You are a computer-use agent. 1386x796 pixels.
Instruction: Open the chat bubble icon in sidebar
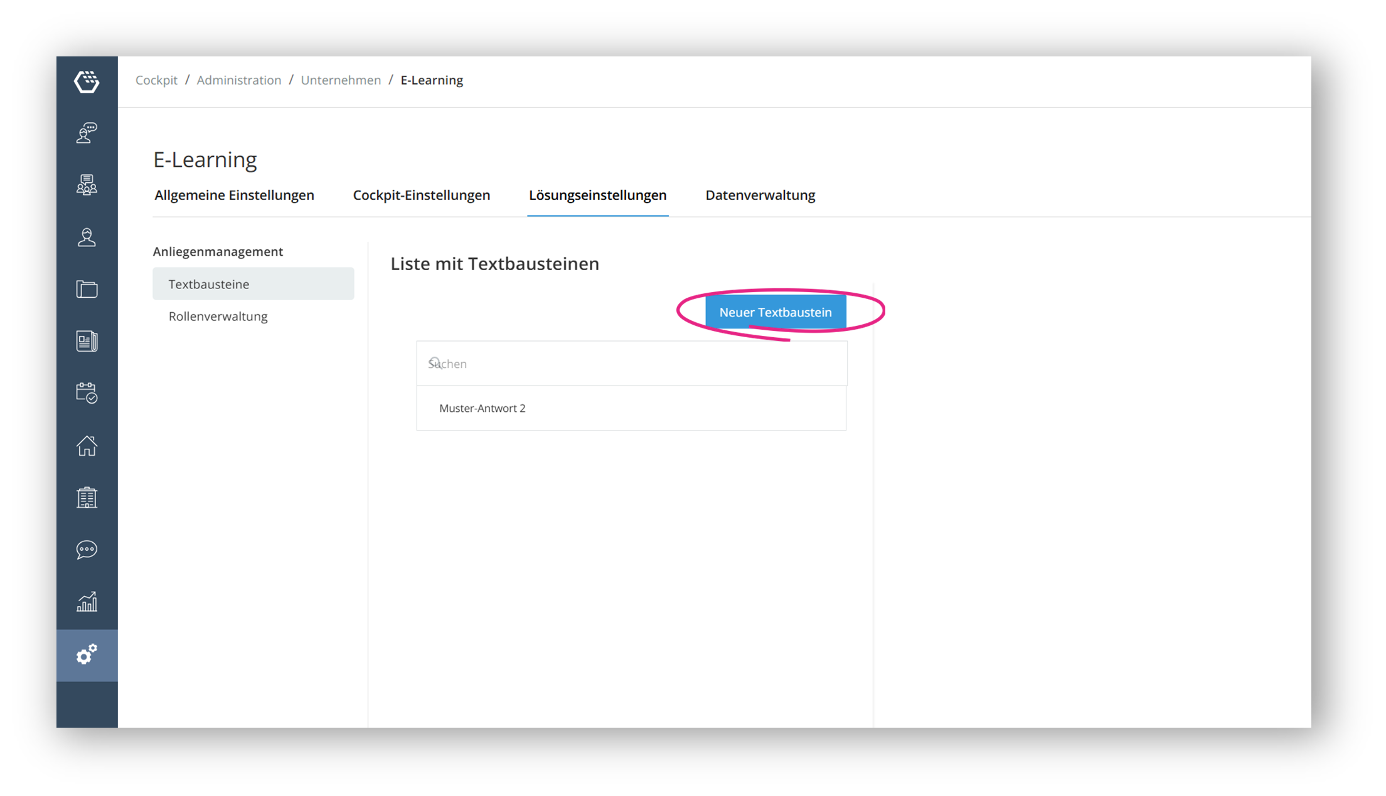(87, 550)
